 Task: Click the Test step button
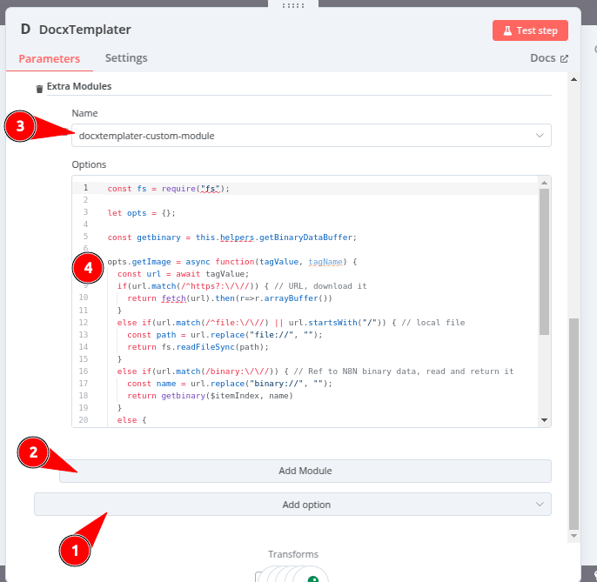(530, 30)
